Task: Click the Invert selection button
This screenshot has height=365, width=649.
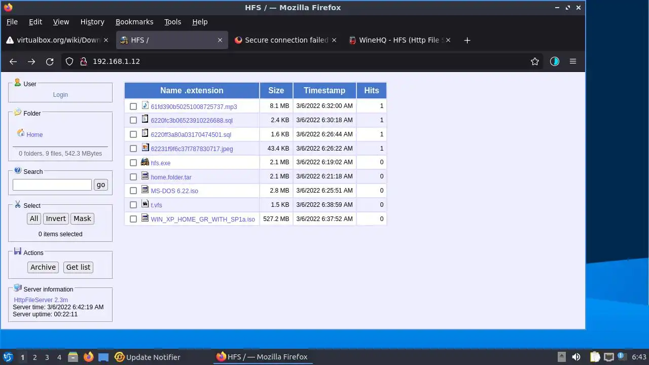Action: (56, 218)
